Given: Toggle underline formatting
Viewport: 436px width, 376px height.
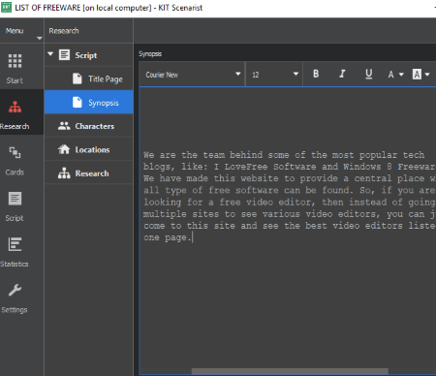Looking at the screenshot, I should tap(368, 74).
